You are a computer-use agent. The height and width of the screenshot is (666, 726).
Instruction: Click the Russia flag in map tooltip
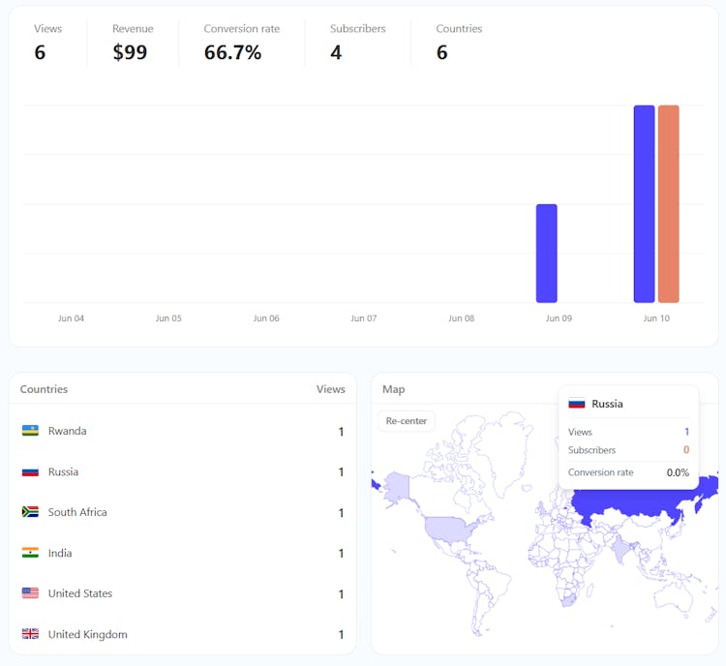pyautogui.click(x=577, y=404)
